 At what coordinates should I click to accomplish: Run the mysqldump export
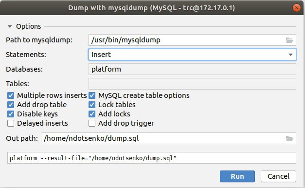click(x=237, y=176)
